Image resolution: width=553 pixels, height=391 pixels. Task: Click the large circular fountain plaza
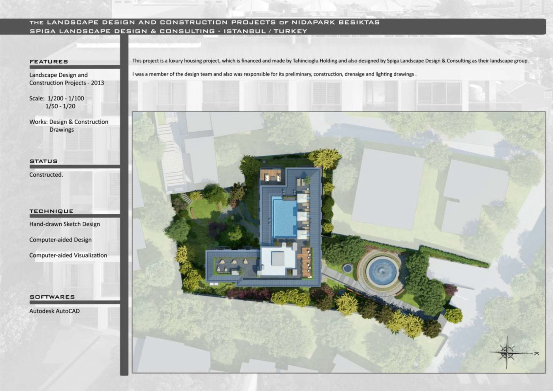click(x=381, y=272)
